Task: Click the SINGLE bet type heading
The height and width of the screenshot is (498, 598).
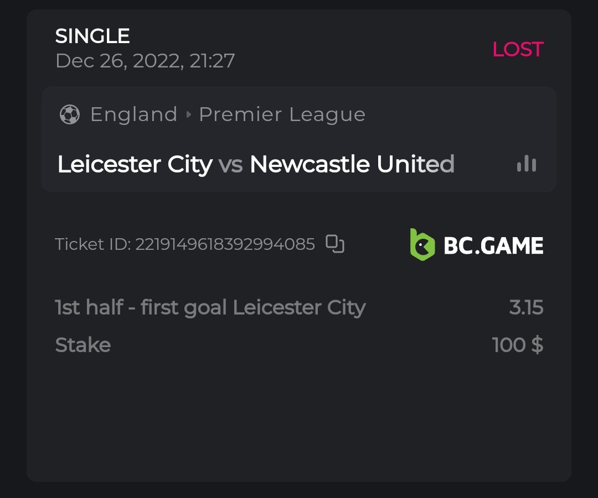Action: (x=92, y=36)
